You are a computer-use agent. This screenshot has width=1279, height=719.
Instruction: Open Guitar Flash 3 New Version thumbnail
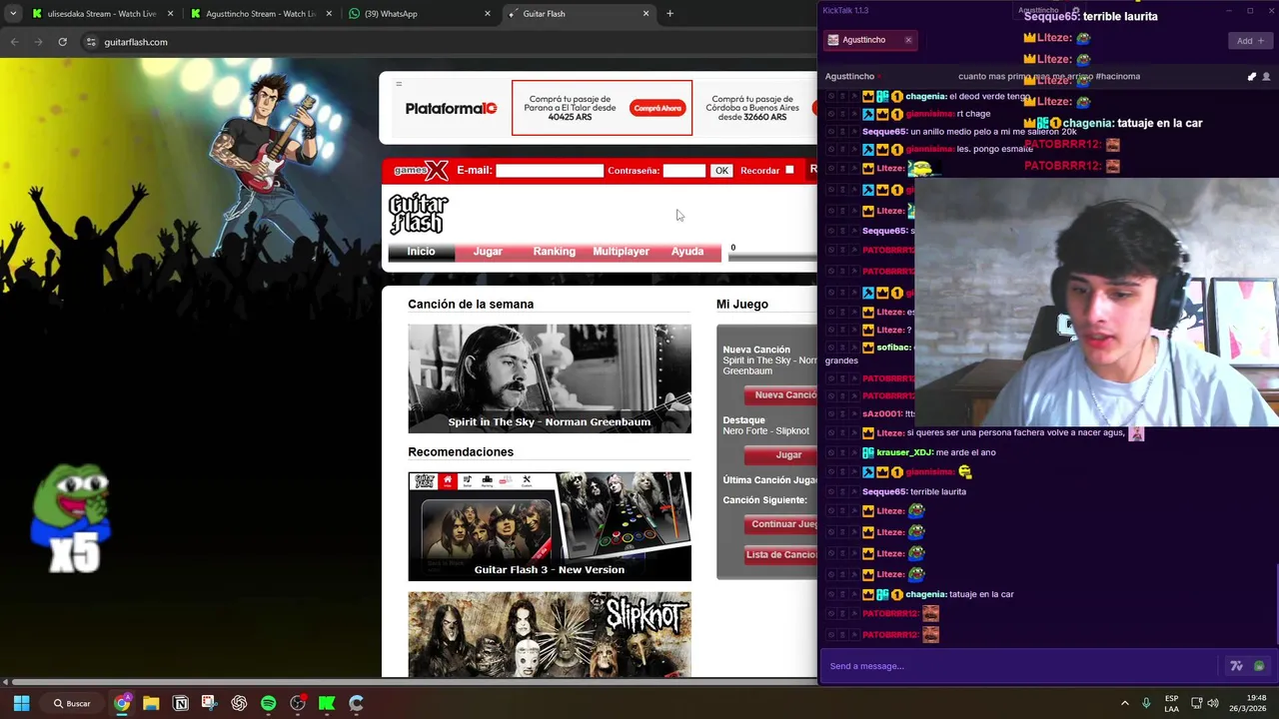[x=550, y=526]
